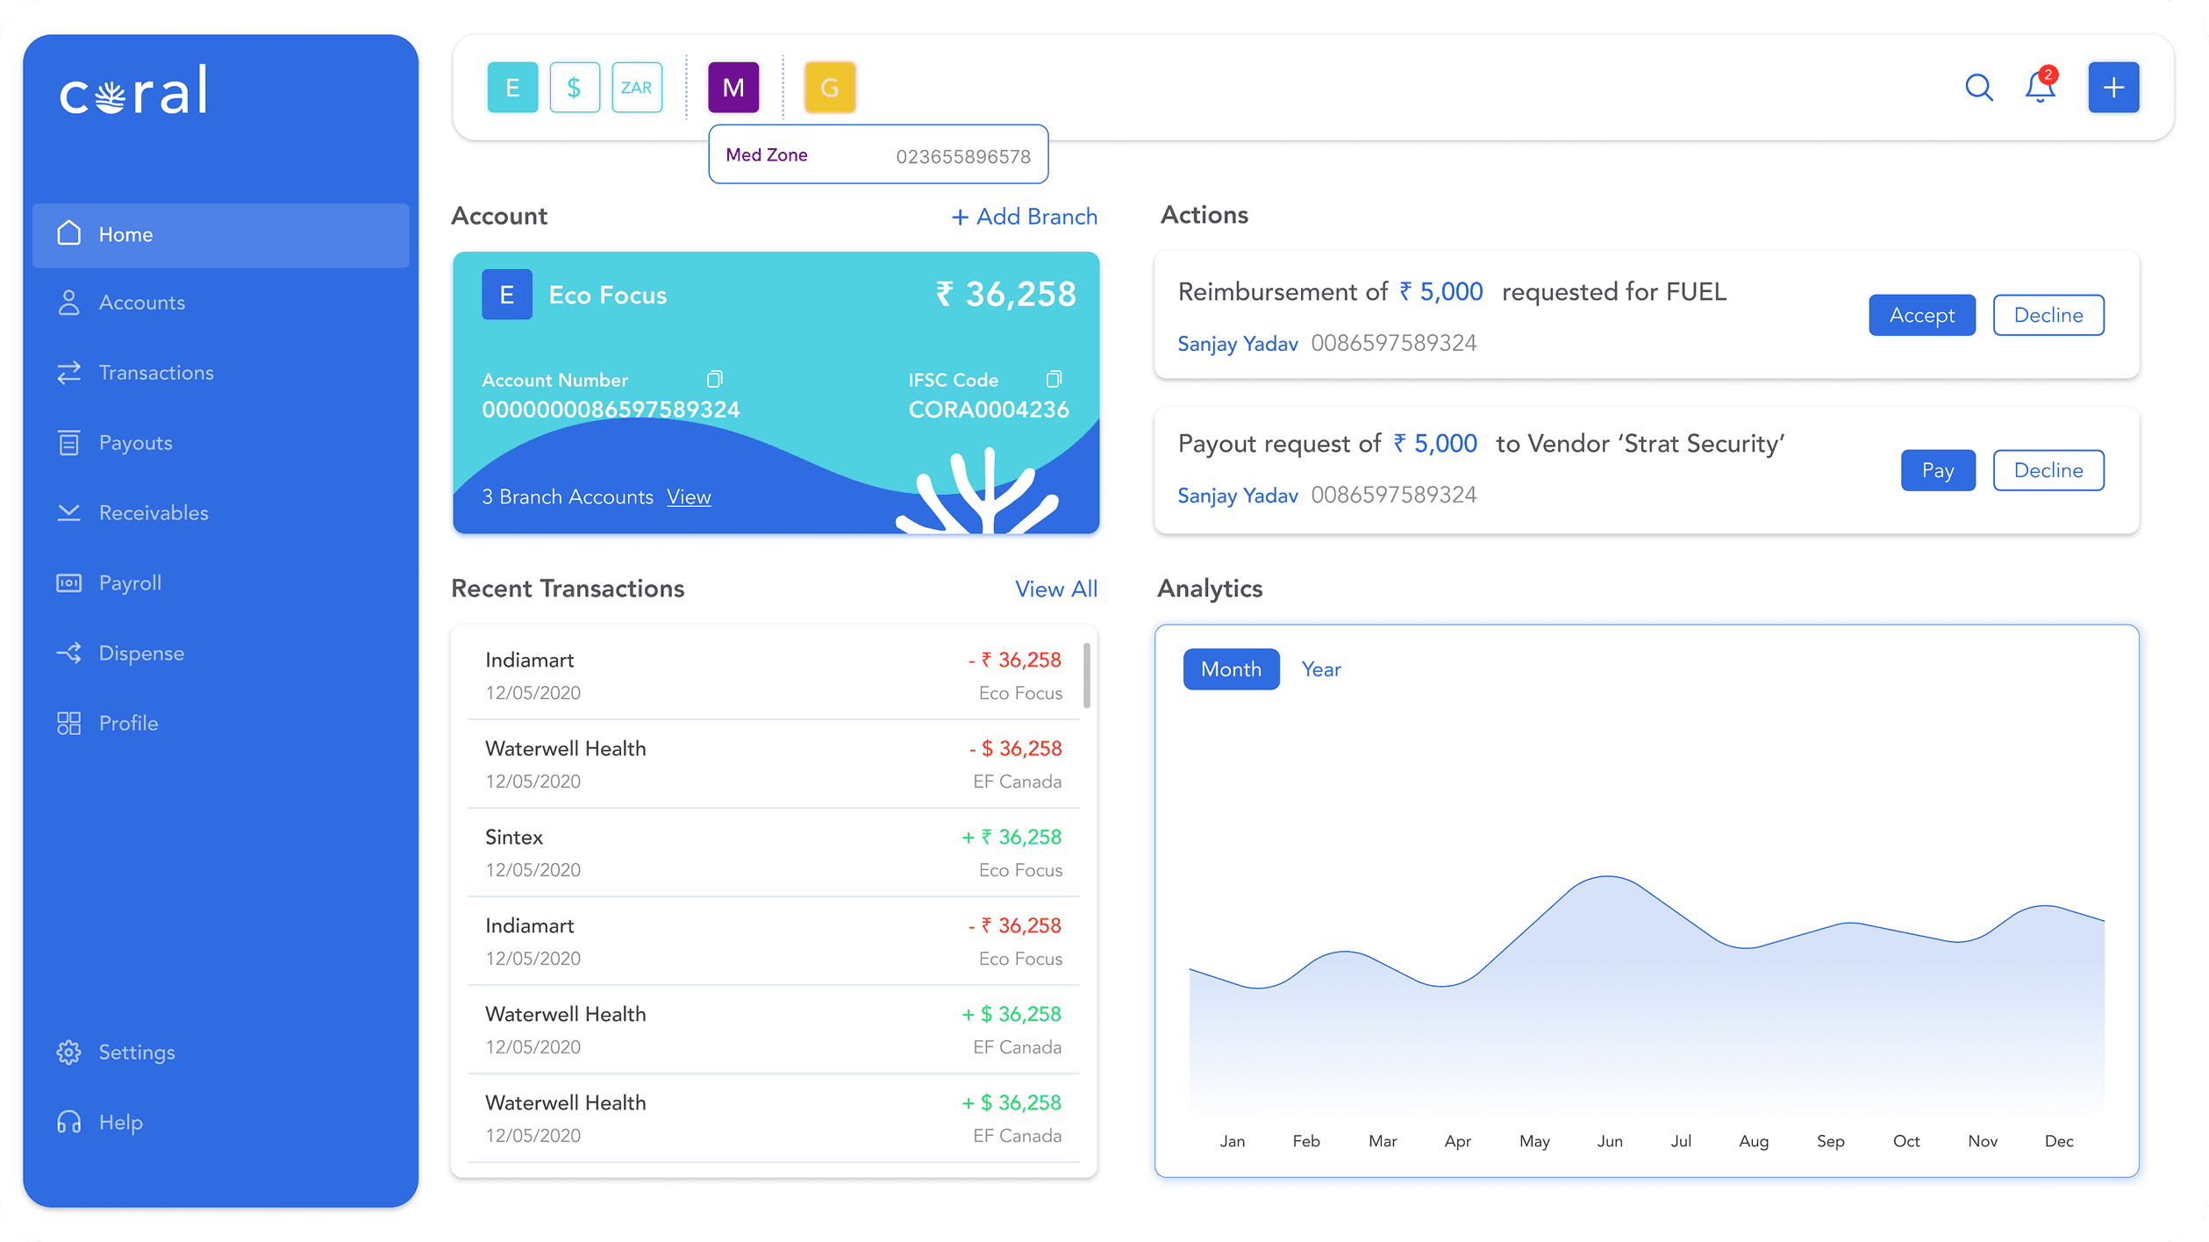This screenshot has height=1242, width=2209.
Task: Click the search magnifier icon
Action: (x=1978, y=88)
